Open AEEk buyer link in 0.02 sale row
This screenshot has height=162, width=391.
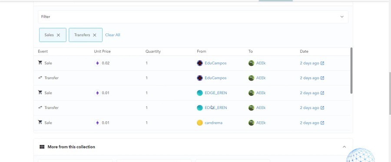pos(261,63)
